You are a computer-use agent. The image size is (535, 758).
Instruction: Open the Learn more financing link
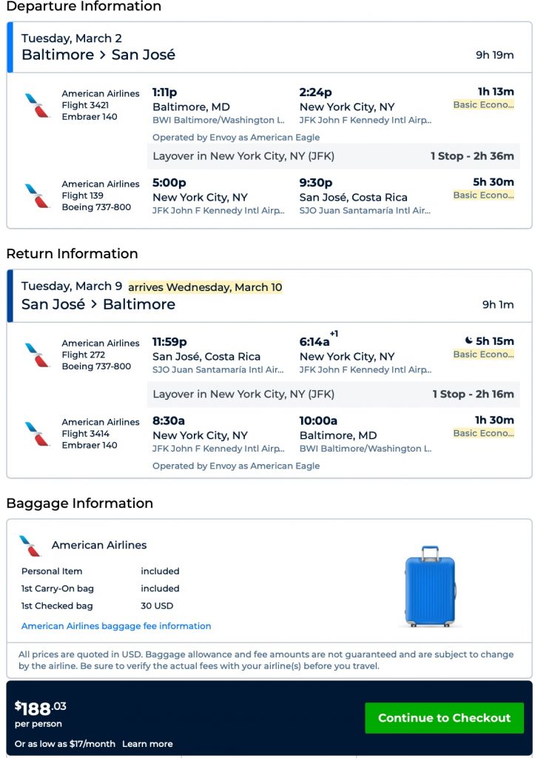[147, 744]
